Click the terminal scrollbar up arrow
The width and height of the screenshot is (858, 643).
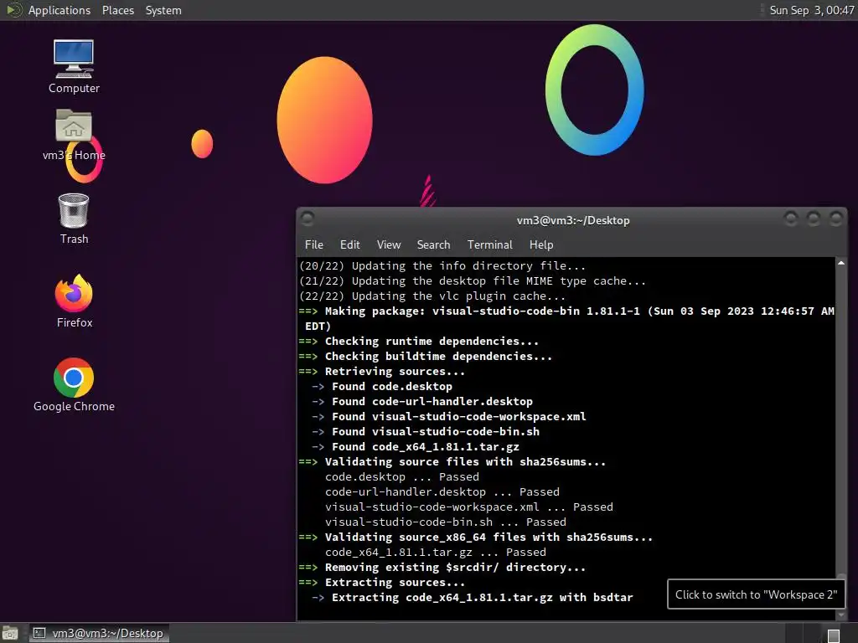pyautogui.click(x=841, y=263)
